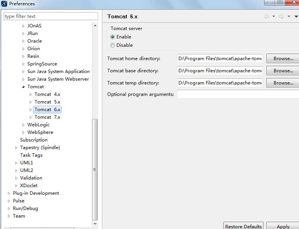Expand the UML2 tree node

tap(16, 171)
